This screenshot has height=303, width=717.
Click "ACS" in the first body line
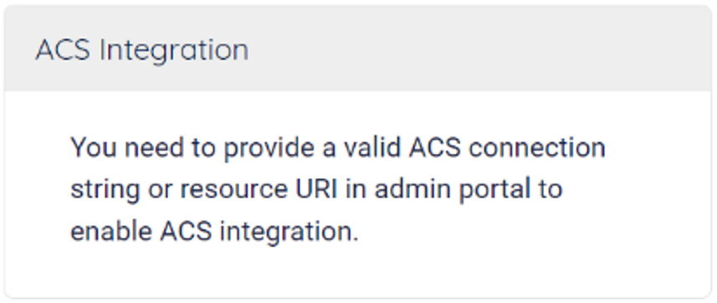(435, 147)
